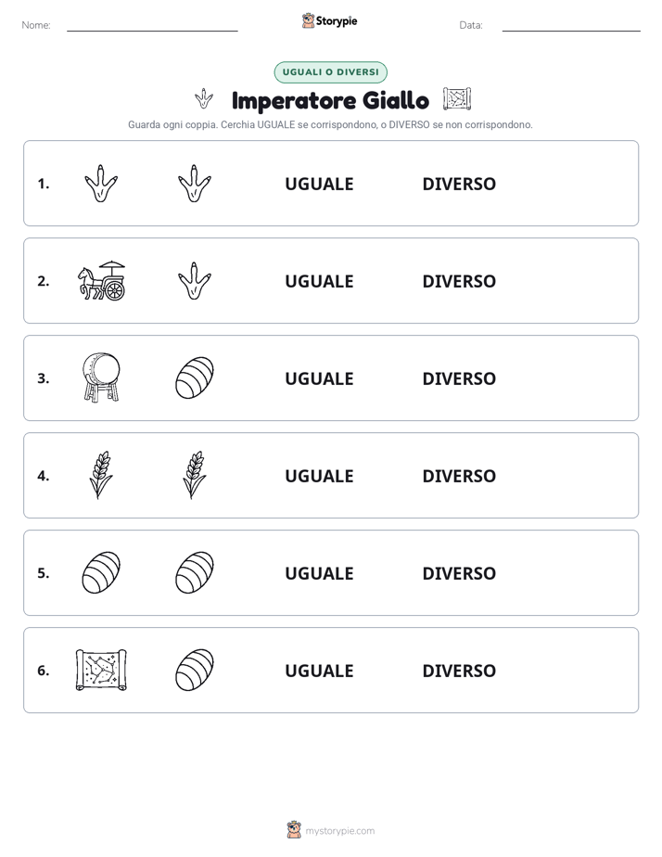Click the Storypie logo at the top
The height and width of the screenshot is (857, 662).
329,20
